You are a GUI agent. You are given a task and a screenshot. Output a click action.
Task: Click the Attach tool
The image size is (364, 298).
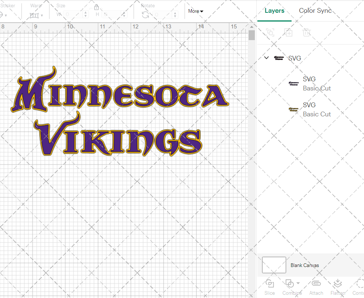click(x=316, y=287)
